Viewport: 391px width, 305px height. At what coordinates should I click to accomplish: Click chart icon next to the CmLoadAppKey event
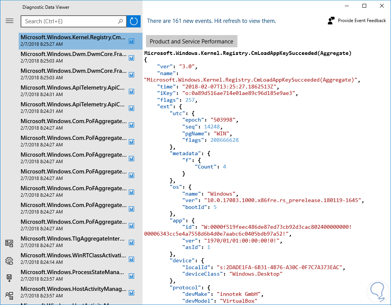click(x=131, y=41)
